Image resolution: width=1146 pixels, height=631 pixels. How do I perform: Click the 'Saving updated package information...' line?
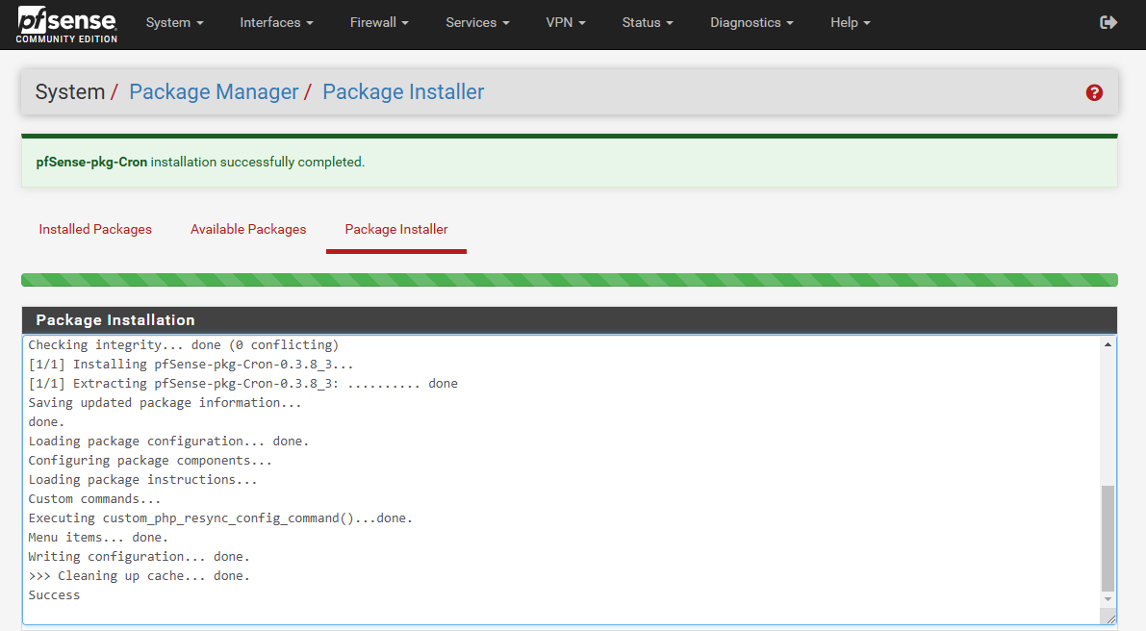click(x=165, y=402)
